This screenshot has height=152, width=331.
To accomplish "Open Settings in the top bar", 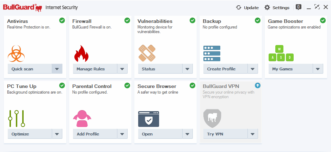I will click(277, 7).
